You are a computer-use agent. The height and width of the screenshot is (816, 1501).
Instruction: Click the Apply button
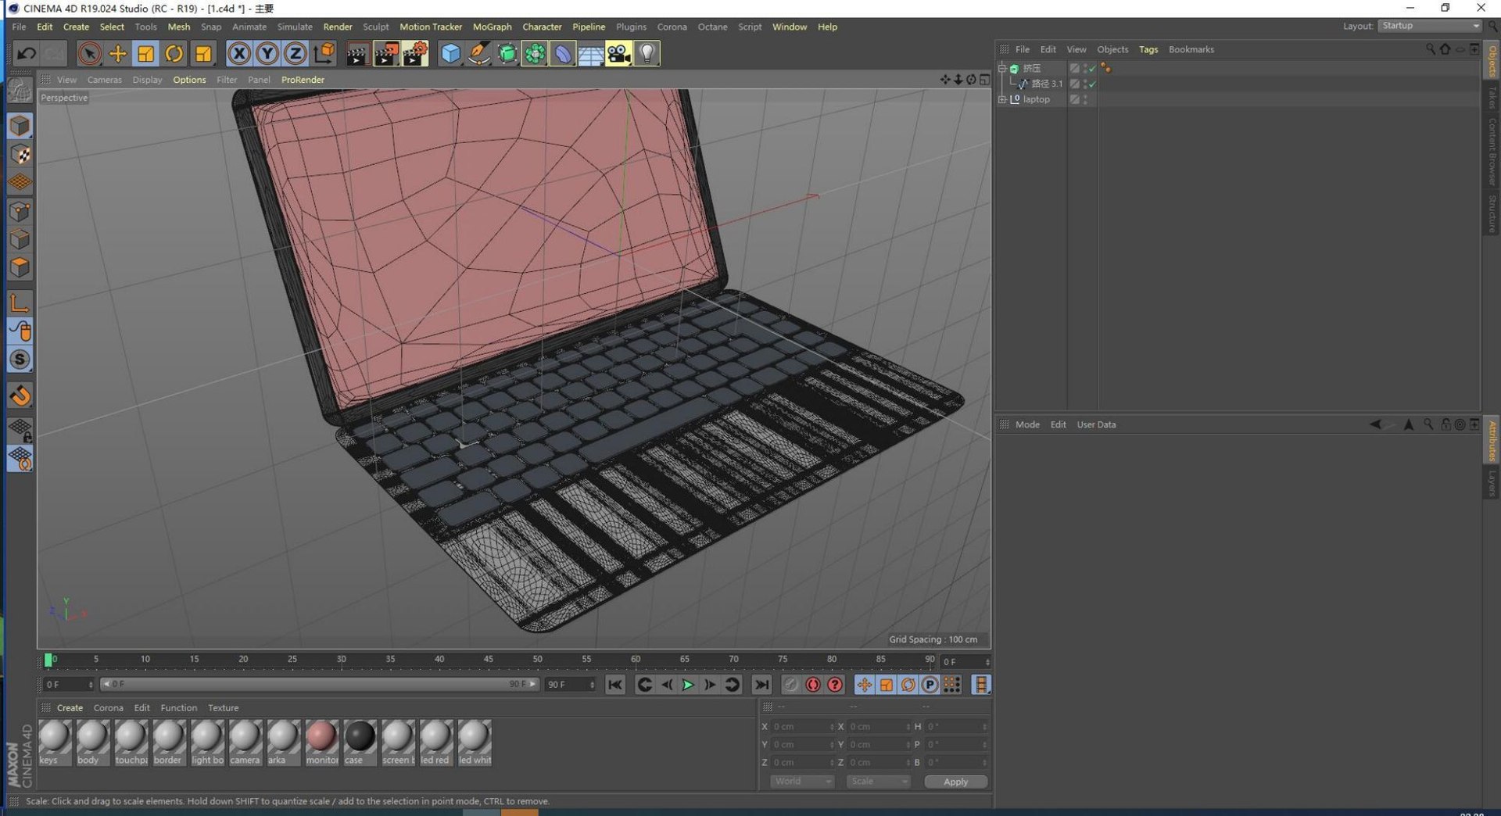click(955, 782)
